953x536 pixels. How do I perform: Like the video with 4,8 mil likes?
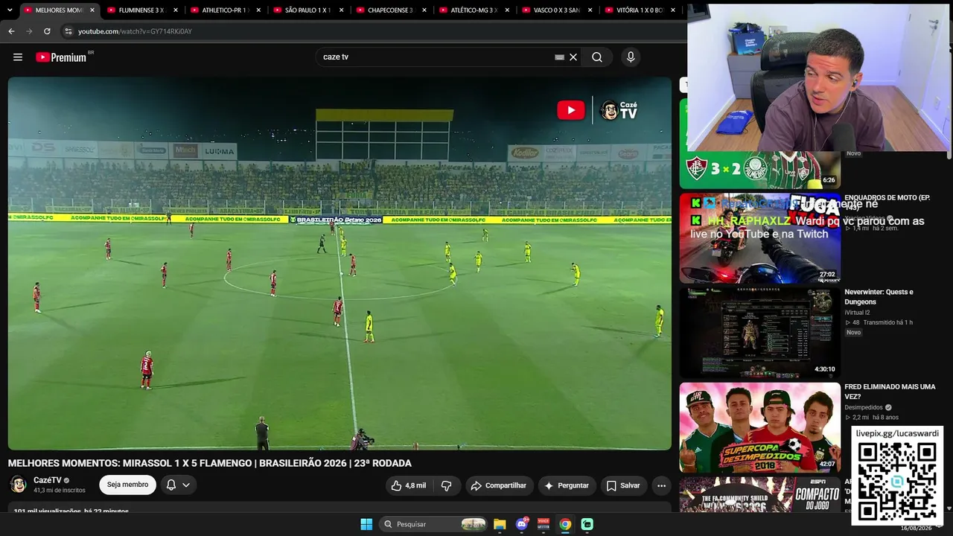(409, 485)
